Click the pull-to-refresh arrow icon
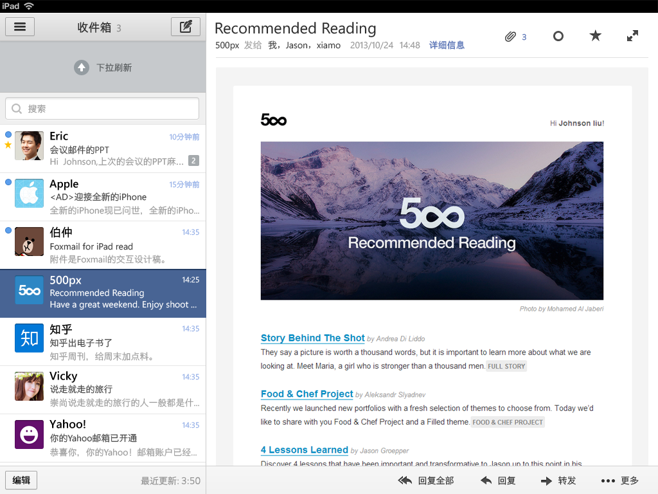 click(x=82, y=68)
